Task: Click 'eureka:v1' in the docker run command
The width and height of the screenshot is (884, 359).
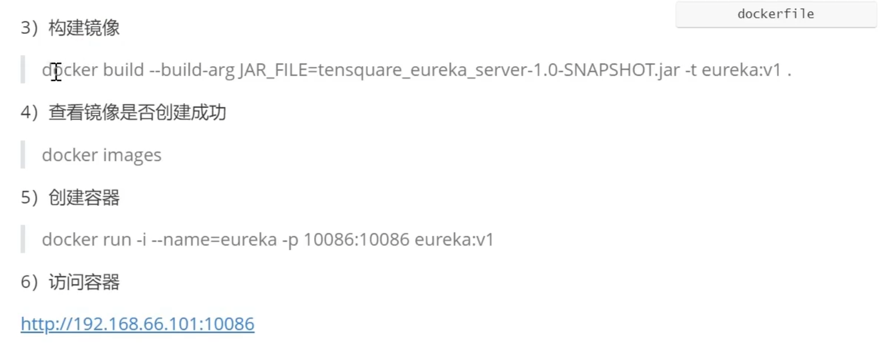Action: [x=455, y=240]
